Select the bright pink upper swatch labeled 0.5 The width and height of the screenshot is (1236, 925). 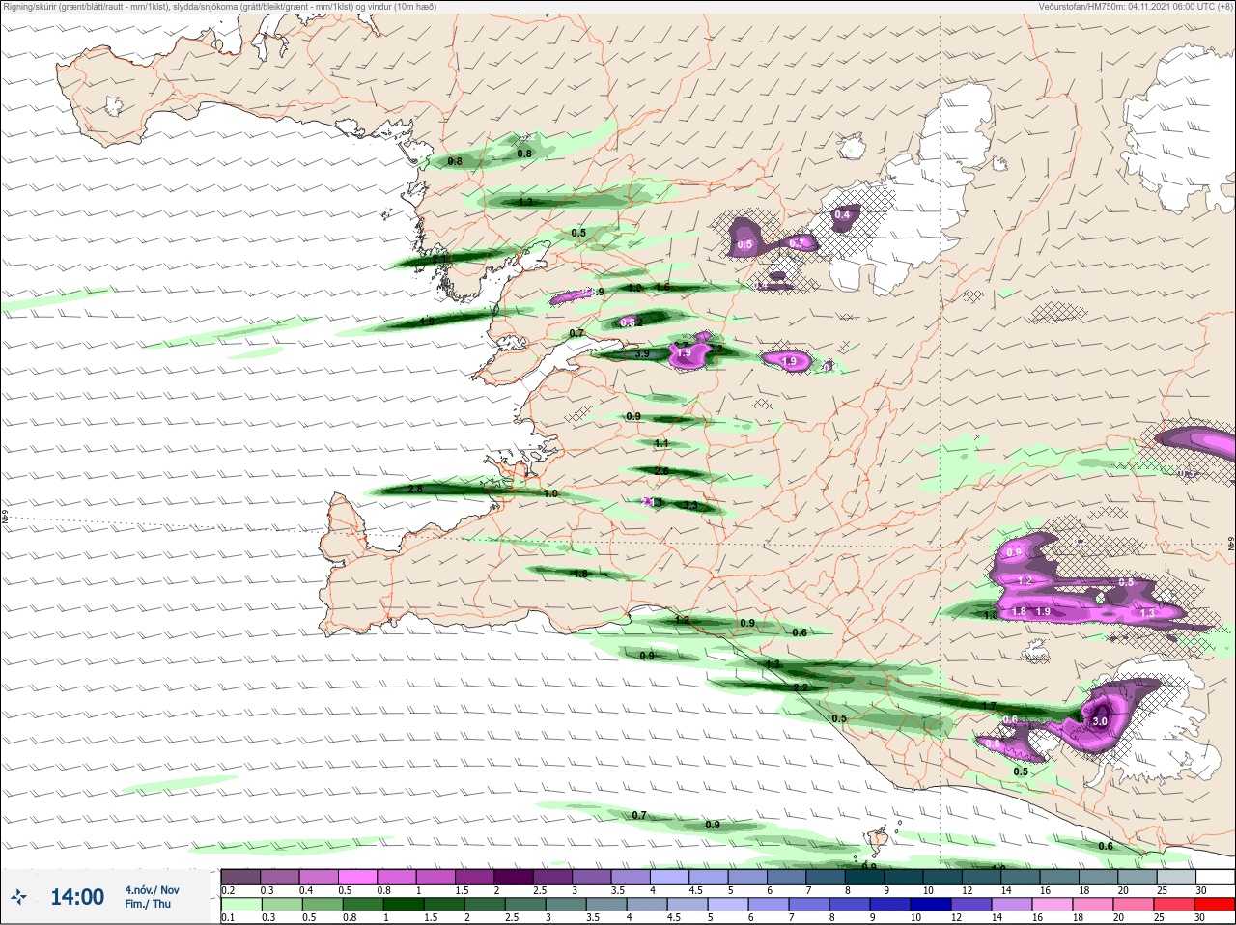click(358, 877)
